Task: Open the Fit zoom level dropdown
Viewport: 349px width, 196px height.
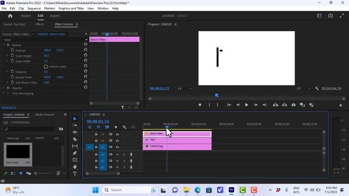Action: (184, 88)
